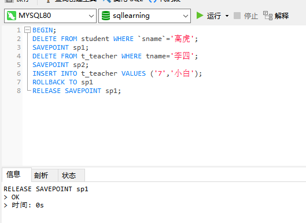
Task: Click the 运行 run button label
Action: coord(214,16)
